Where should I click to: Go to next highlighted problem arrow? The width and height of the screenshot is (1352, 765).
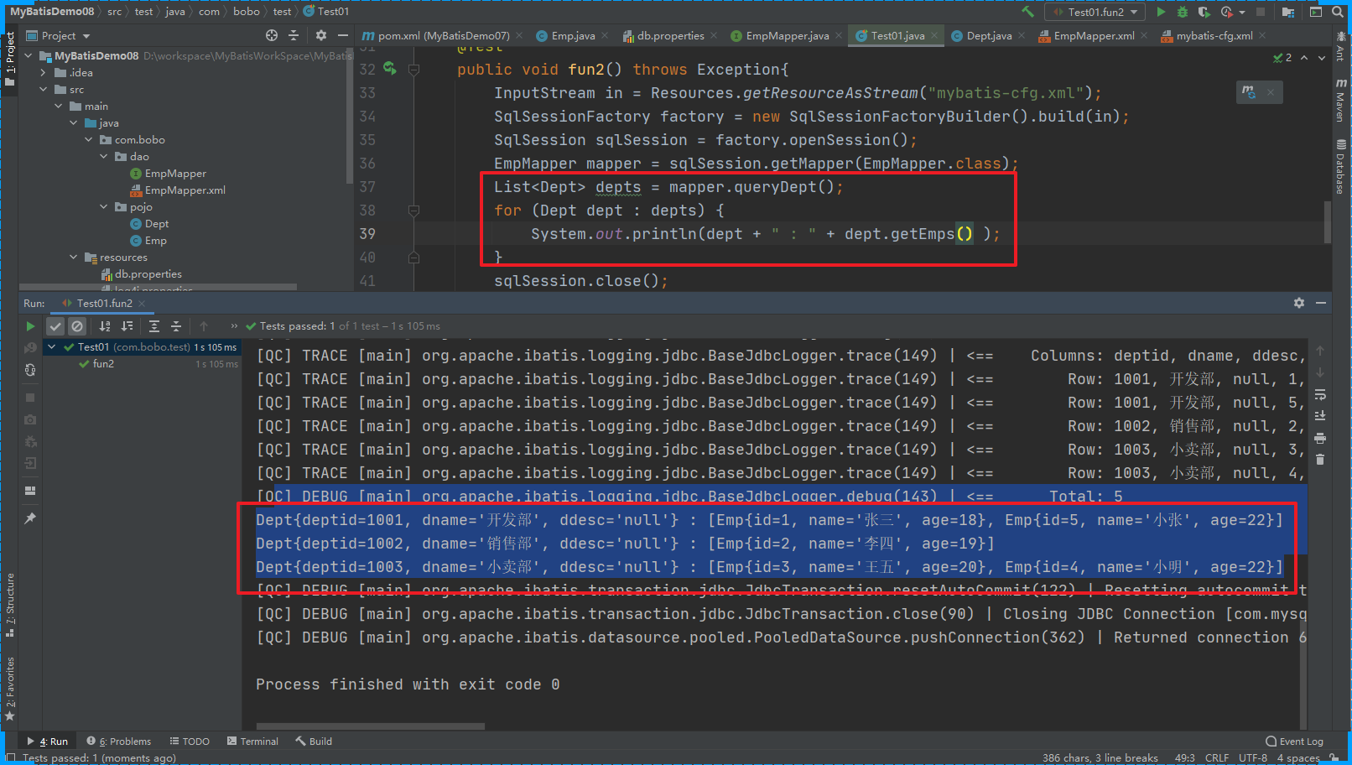1322,58
